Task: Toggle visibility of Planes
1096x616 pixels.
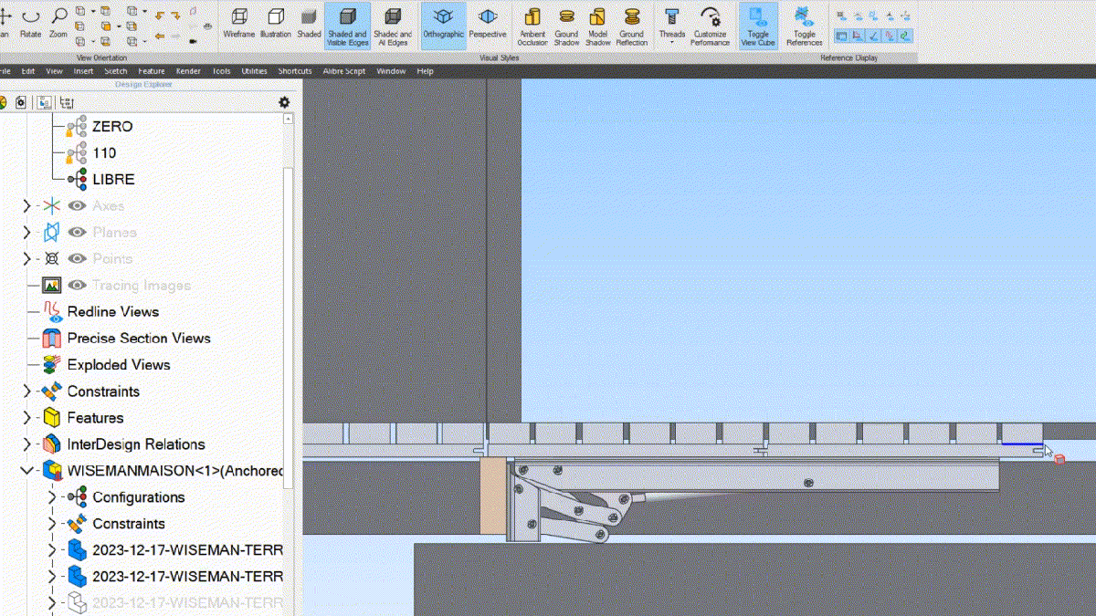Action: click(x=77, y=233)
